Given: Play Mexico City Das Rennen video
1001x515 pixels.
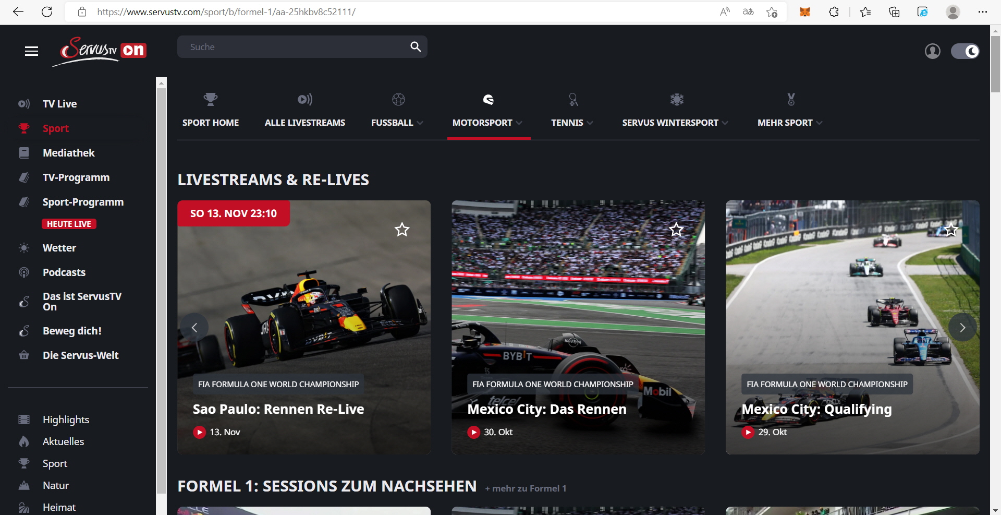Looking at the screenshot, I should tap(473, 432).
